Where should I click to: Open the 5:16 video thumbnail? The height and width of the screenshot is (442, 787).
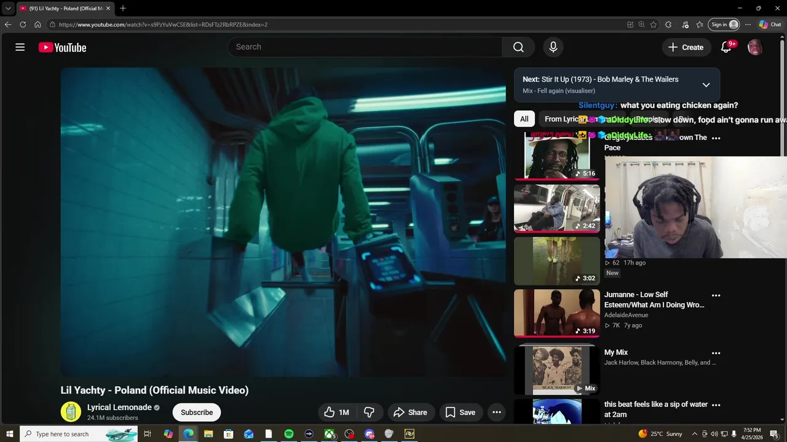click(557, 155)
